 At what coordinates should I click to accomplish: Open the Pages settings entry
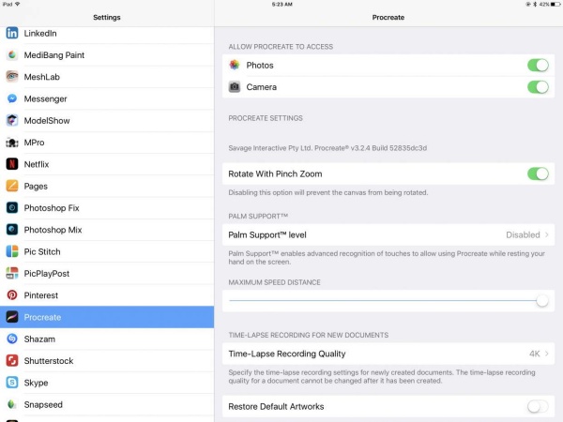(107, 186)
